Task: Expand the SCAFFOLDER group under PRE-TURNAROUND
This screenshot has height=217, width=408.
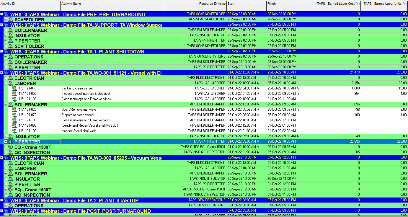Action: point(6,19)
